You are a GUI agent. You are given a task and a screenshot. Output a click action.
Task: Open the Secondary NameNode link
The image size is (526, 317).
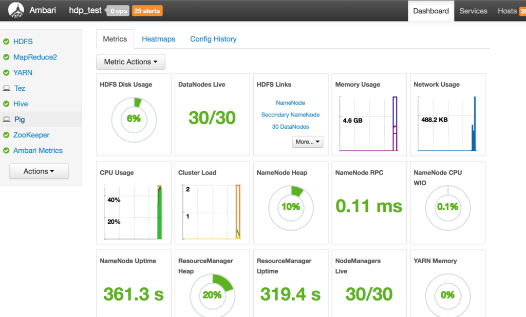coord(290,114)
